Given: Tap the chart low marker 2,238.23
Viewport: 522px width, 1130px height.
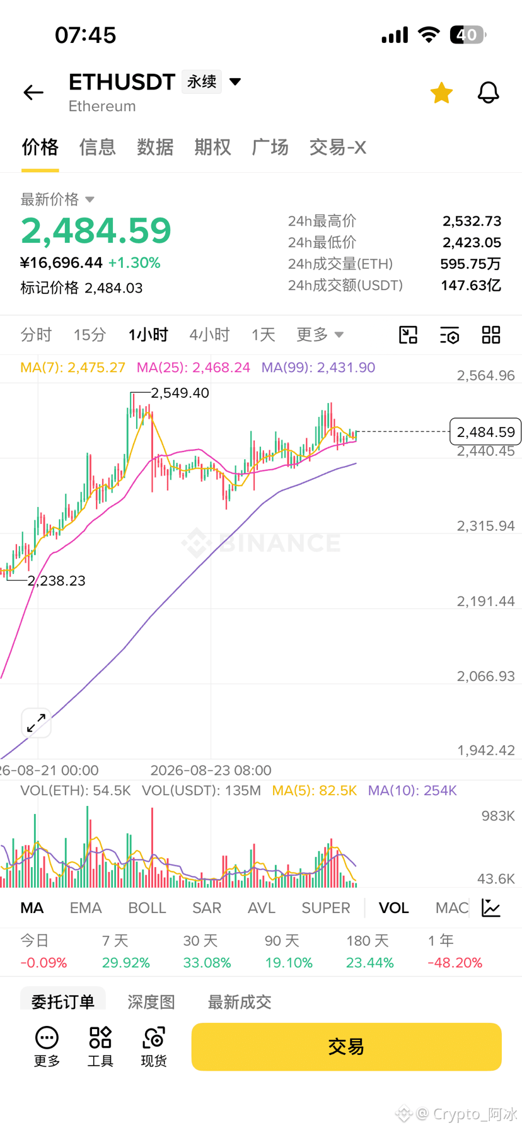Looking at the screenshot, I should pyautogui.click(x=56, y=580).
